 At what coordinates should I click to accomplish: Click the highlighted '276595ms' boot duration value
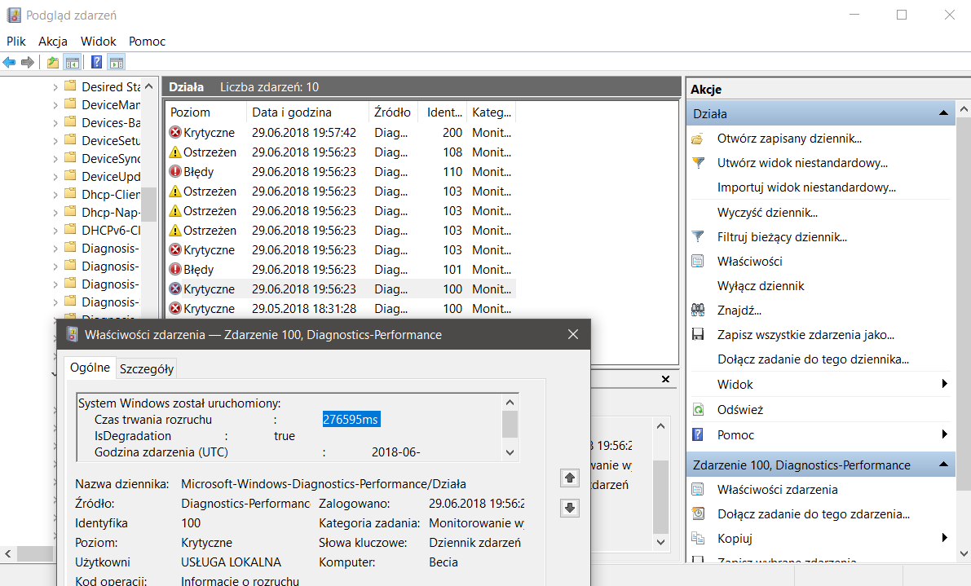click(x=351, y=420)
